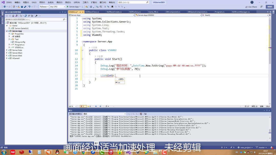
Task: Start debugging with green Server.App play button
Action: (x=68, y=7)
